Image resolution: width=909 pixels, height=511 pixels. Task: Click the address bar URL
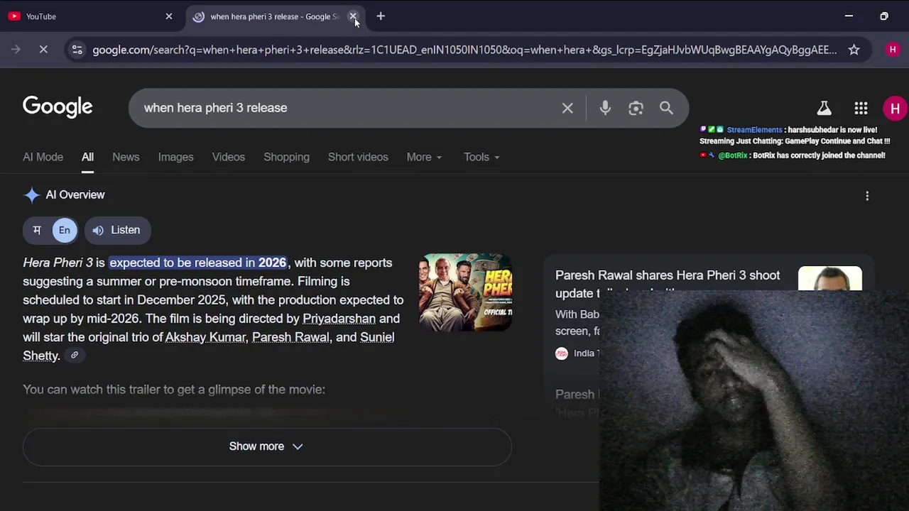point(464,50)
